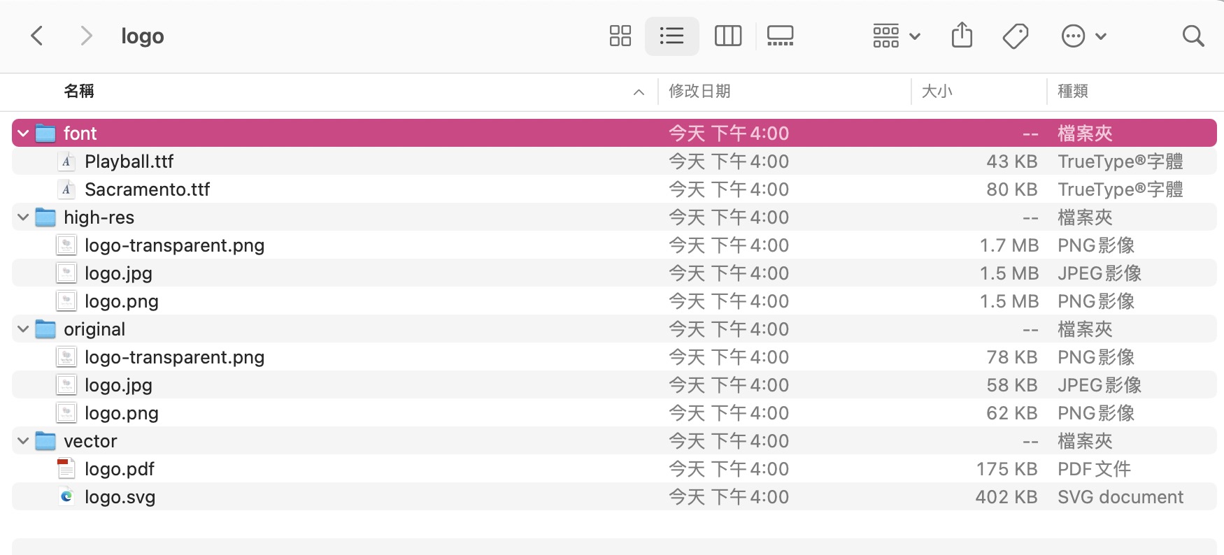
Task: Click the Tags icon in toolbar
Action: [1016, 36]
